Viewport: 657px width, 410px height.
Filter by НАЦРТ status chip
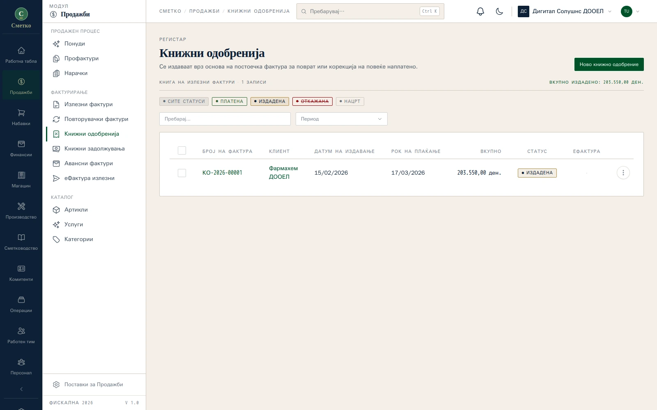[350, 101]
